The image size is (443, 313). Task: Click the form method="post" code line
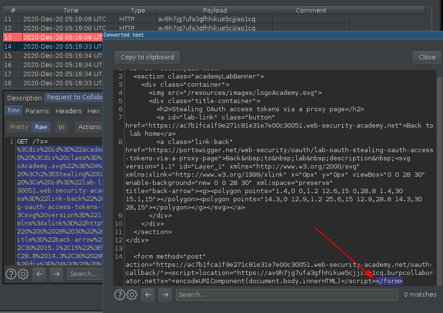(x=169, y=257)
